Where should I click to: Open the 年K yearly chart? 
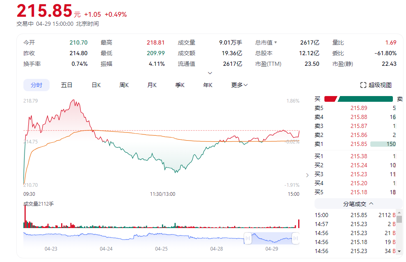(x=208, y=85)
